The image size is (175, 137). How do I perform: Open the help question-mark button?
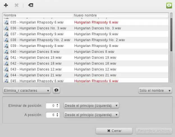click(x=56, y=90)
